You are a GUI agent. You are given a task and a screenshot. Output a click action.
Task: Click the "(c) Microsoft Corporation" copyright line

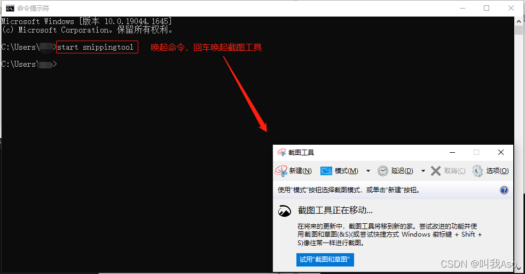click(87, 30)
